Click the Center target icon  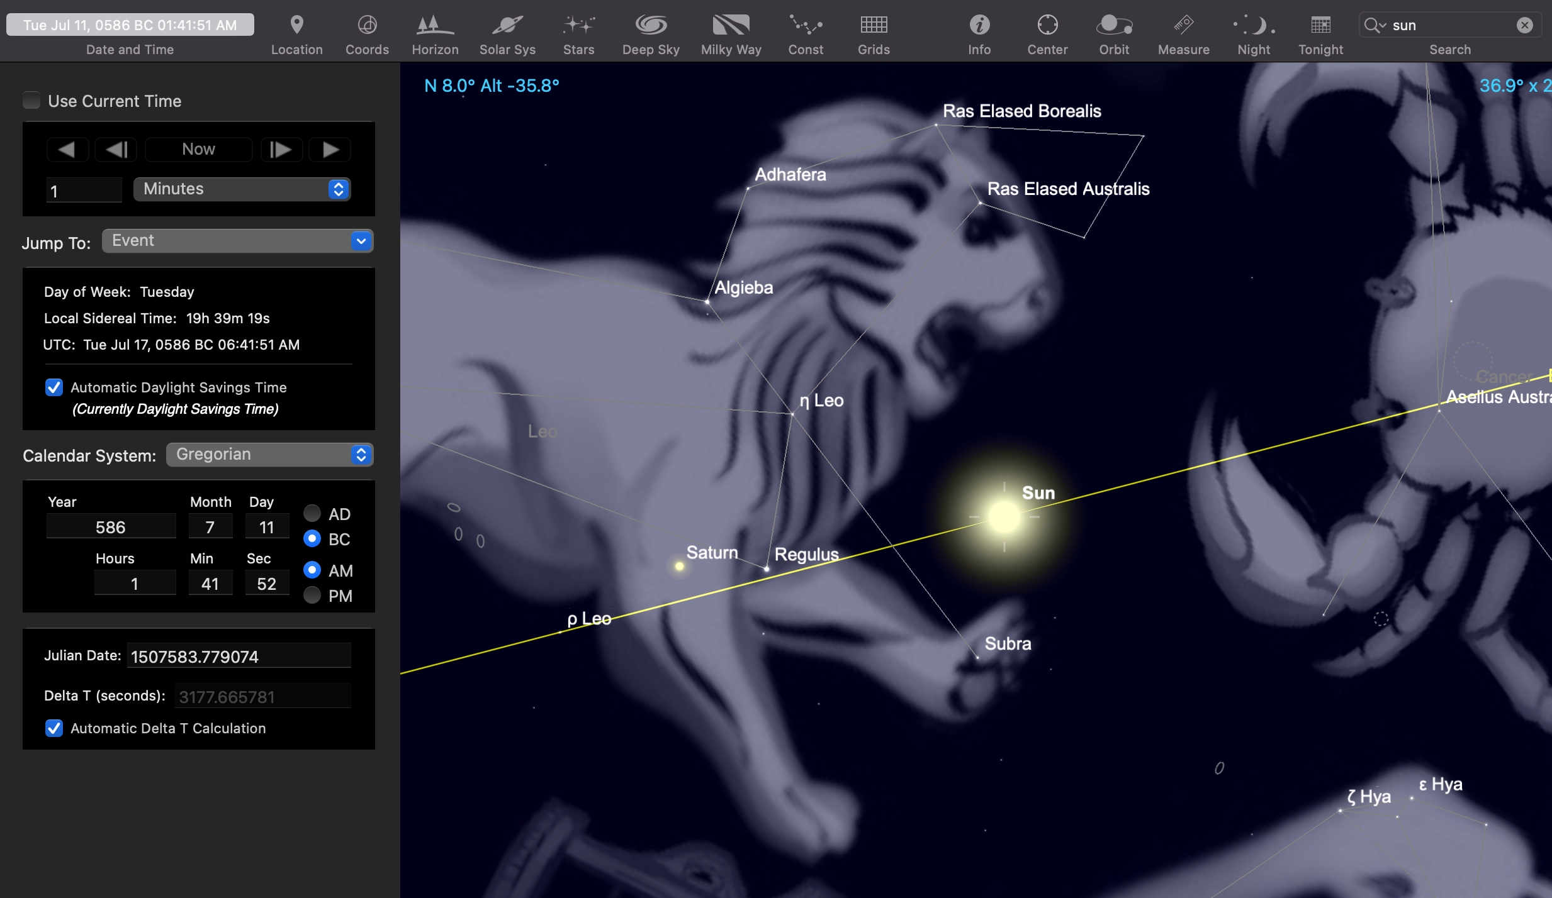[x=1047, y=25]
